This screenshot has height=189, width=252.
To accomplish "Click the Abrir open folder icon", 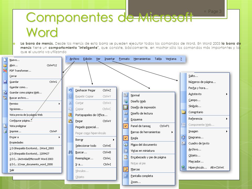I will pos(5,65).
